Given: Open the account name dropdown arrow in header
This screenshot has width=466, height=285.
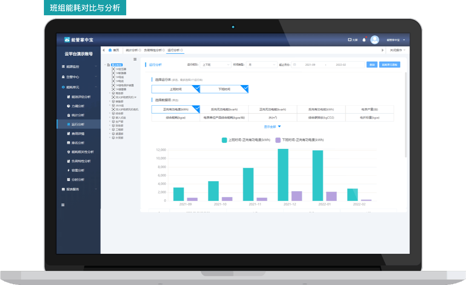Looking at the screenshot, I should coord(404,40).
